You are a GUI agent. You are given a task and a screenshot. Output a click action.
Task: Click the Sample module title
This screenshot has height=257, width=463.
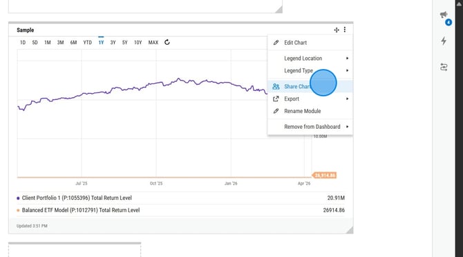click(x=26, y=30)
